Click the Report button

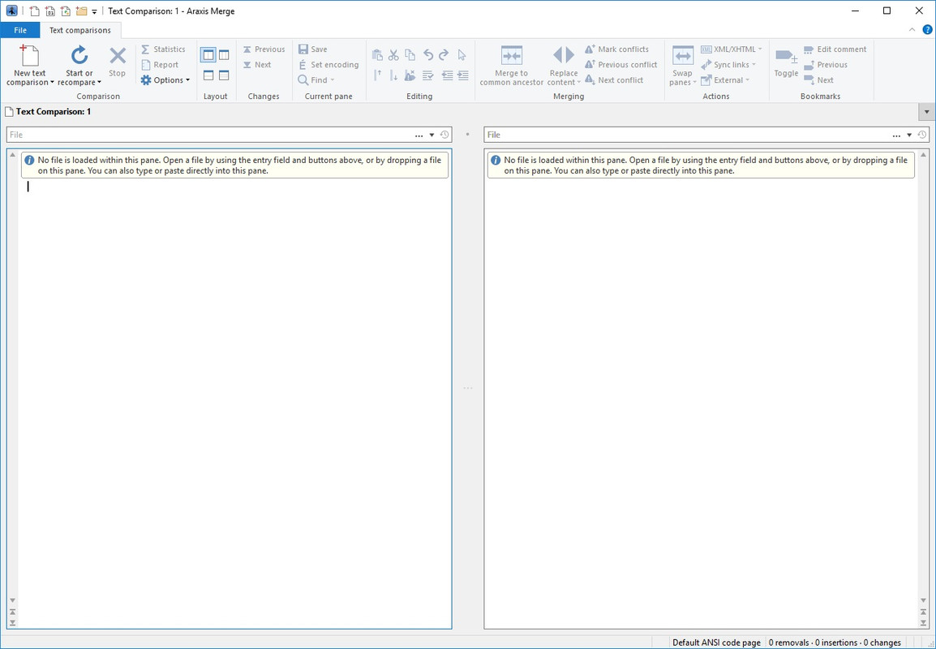coord(160,64)
